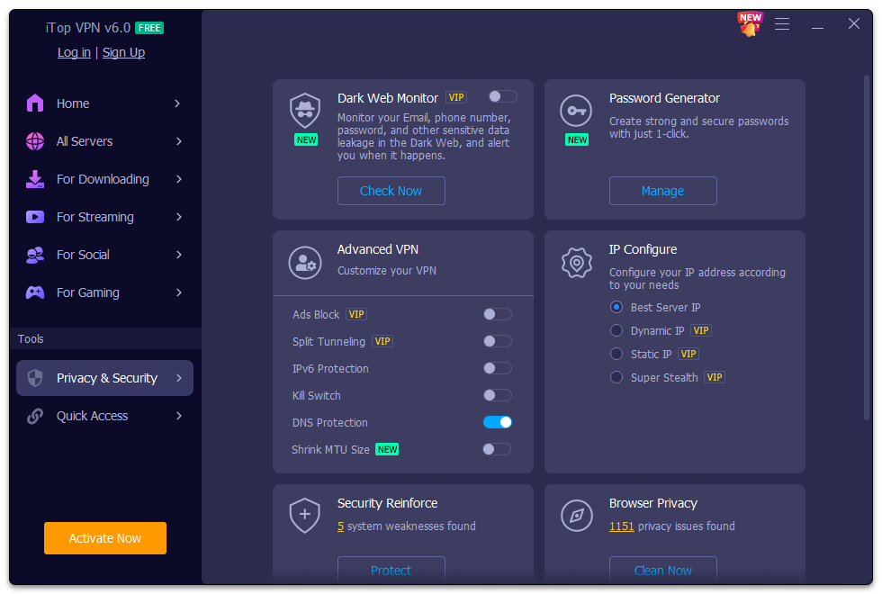
Task: Expand the Quick Access menu
Action: (104, 416)
